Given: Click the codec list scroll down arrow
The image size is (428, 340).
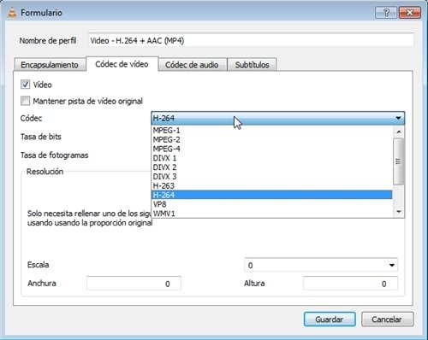Looking at the screenshot, I should coord(399,212).
